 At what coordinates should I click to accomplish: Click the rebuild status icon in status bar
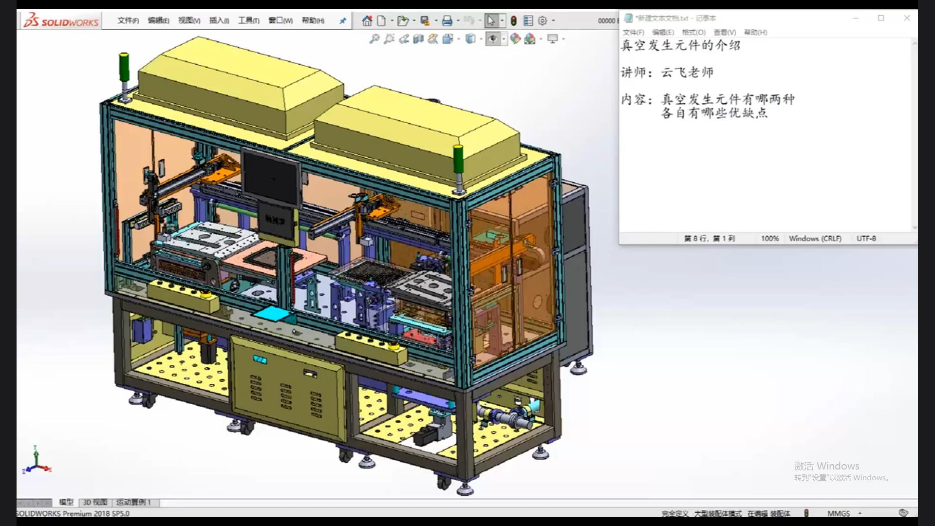coord(806,513)
